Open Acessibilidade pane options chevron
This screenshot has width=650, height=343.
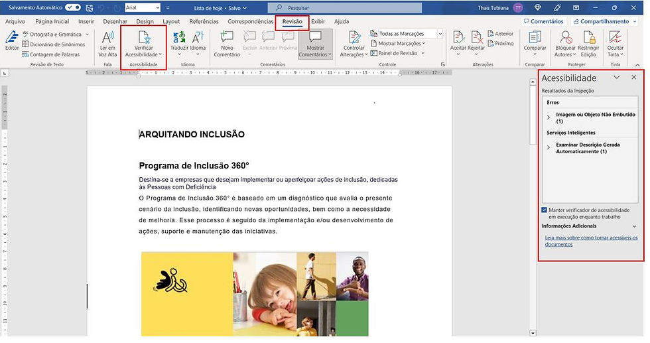(x=616, y=78)
